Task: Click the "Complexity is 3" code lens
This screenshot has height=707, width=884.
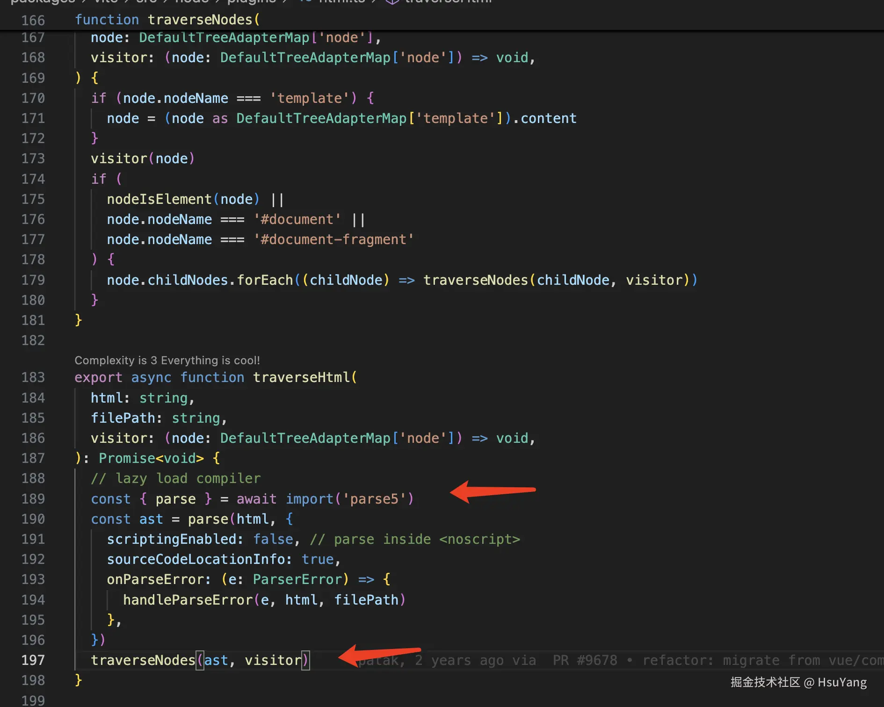Action: tap(116, 361)
